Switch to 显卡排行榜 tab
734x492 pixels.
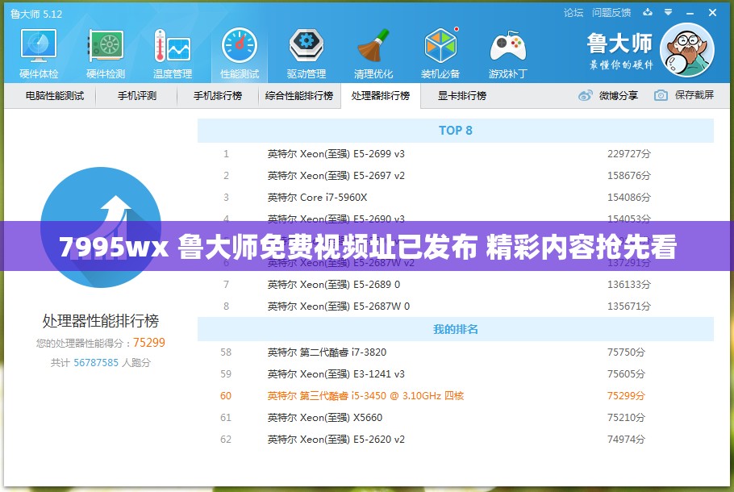click(462, 96)
